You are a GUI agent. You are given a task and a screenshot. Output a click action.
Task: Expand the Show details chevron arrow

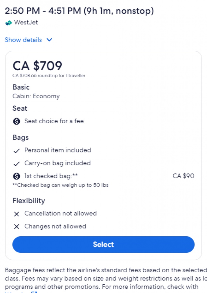pos(49,40)
